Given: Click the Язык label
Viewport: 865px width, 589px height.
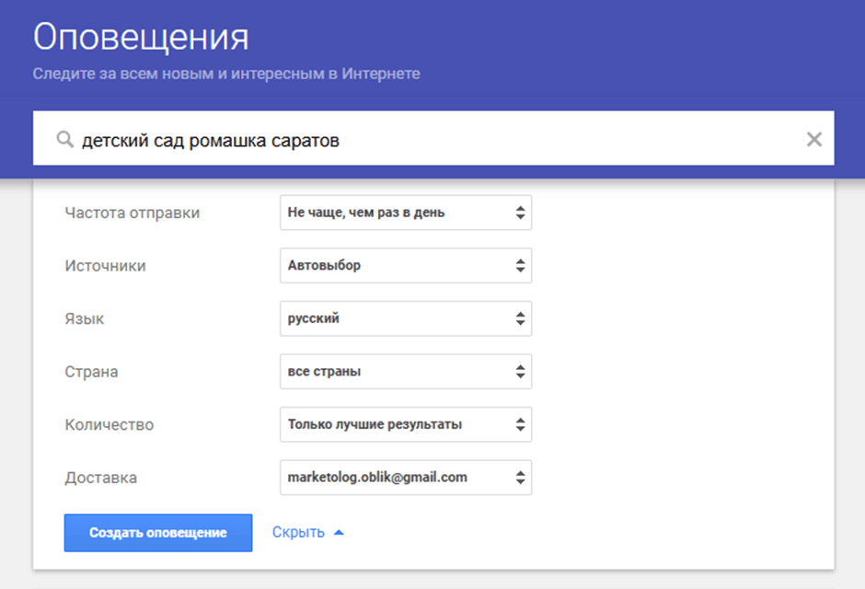Looking at the screenshot, I should 85,319.
